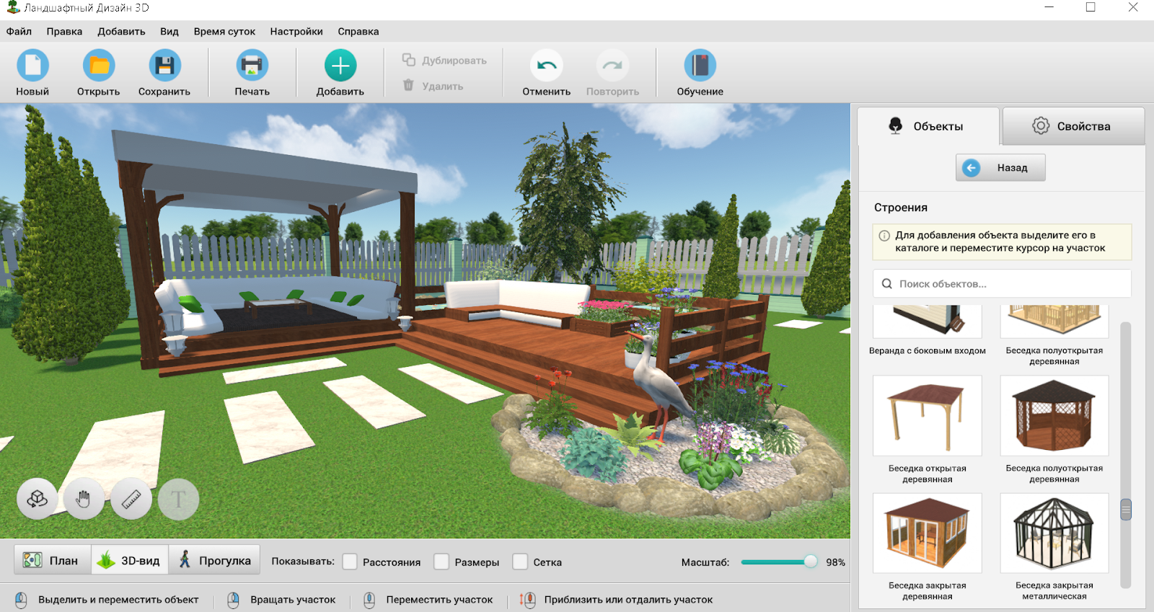This screenshot has height=612, width=1154.
Task: Redo using the Повторить icon
Action: click(612, 66)
